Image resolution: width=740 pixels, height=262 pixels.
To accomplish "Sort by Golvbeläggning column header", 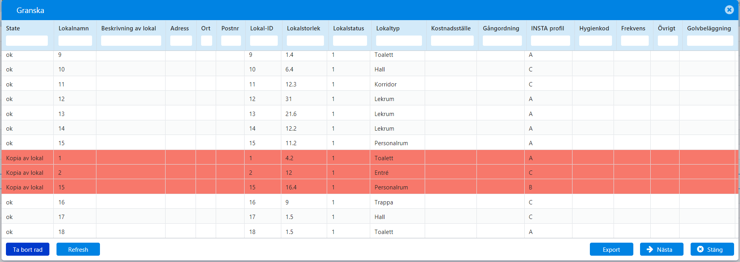I will 709,28.
